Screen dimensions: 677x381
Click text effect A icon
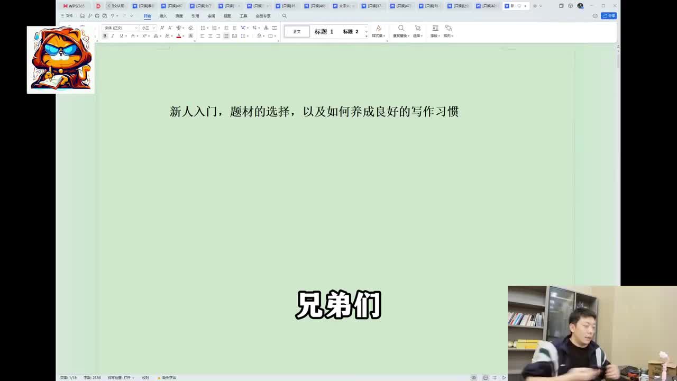click(x=155, y=36)
